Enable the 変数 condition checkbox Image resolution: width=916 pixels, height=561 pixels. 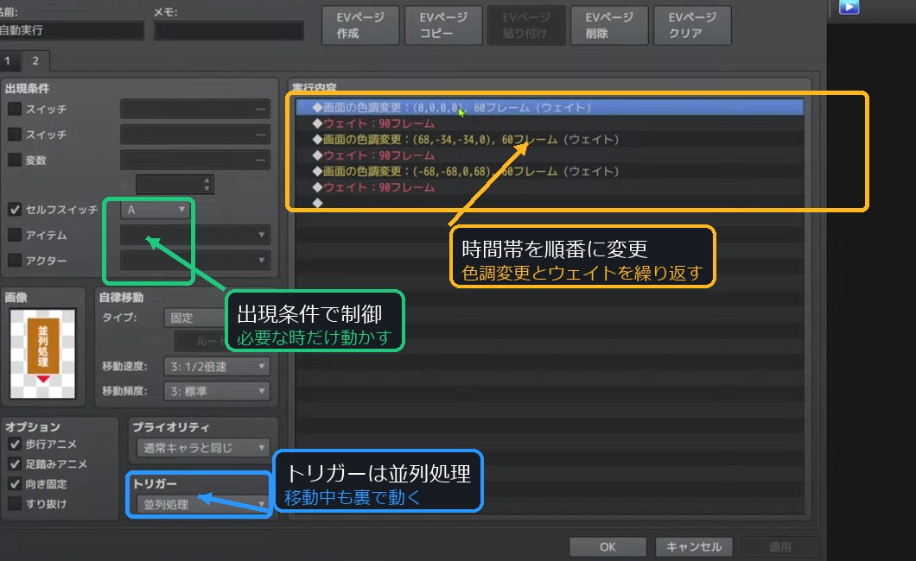tap(15, 160)
